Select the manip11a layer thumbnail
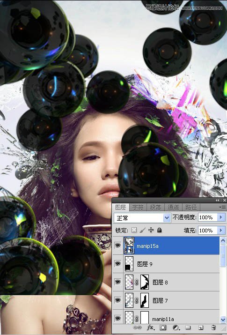The height and width of the screenshot is (335, 227). 129,318
